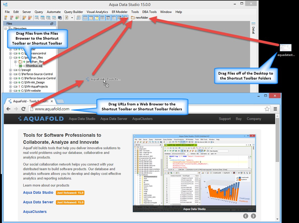Image resolution: width=299 pixels, height=223 pixels.
Task: Close the AquaFold browser tab
Action: (x=52, y=101)
